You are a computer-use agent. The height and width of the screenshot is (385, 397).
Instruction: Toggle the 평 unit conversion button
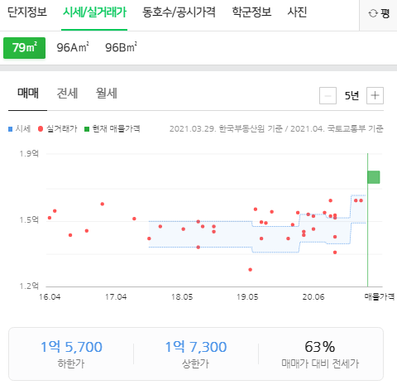(379, 13)
